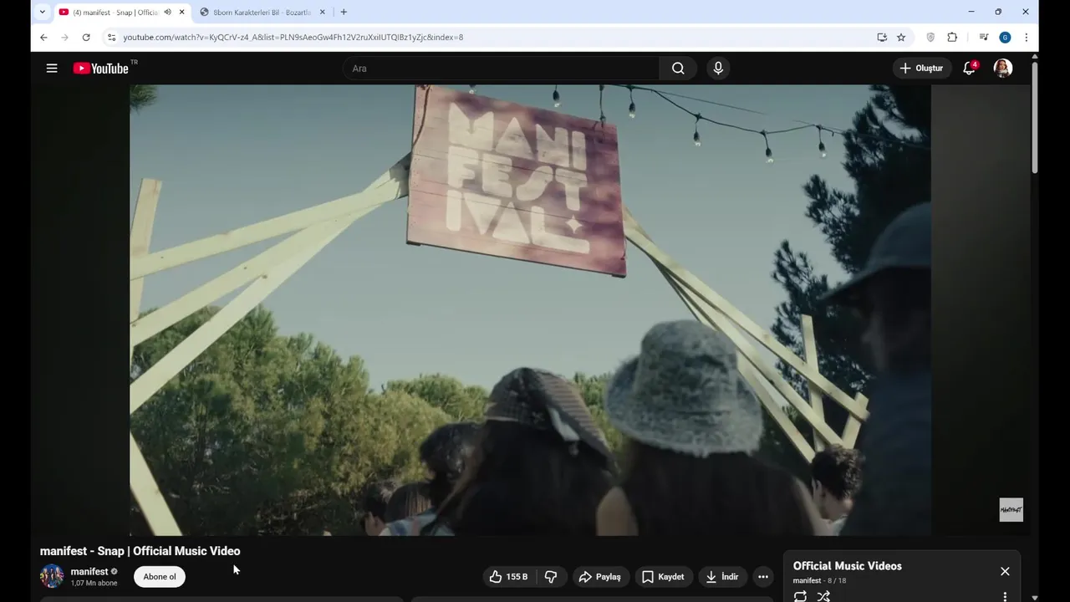Start voice search with the microphone
The height and width of the screenshot is (602, 1070).
tap(718, 69)
